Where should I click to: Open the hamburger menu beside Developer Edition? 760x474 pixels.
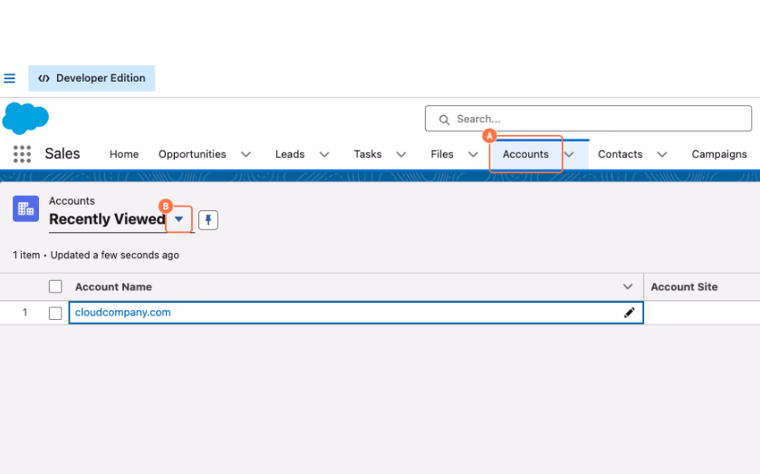point(9,78)
